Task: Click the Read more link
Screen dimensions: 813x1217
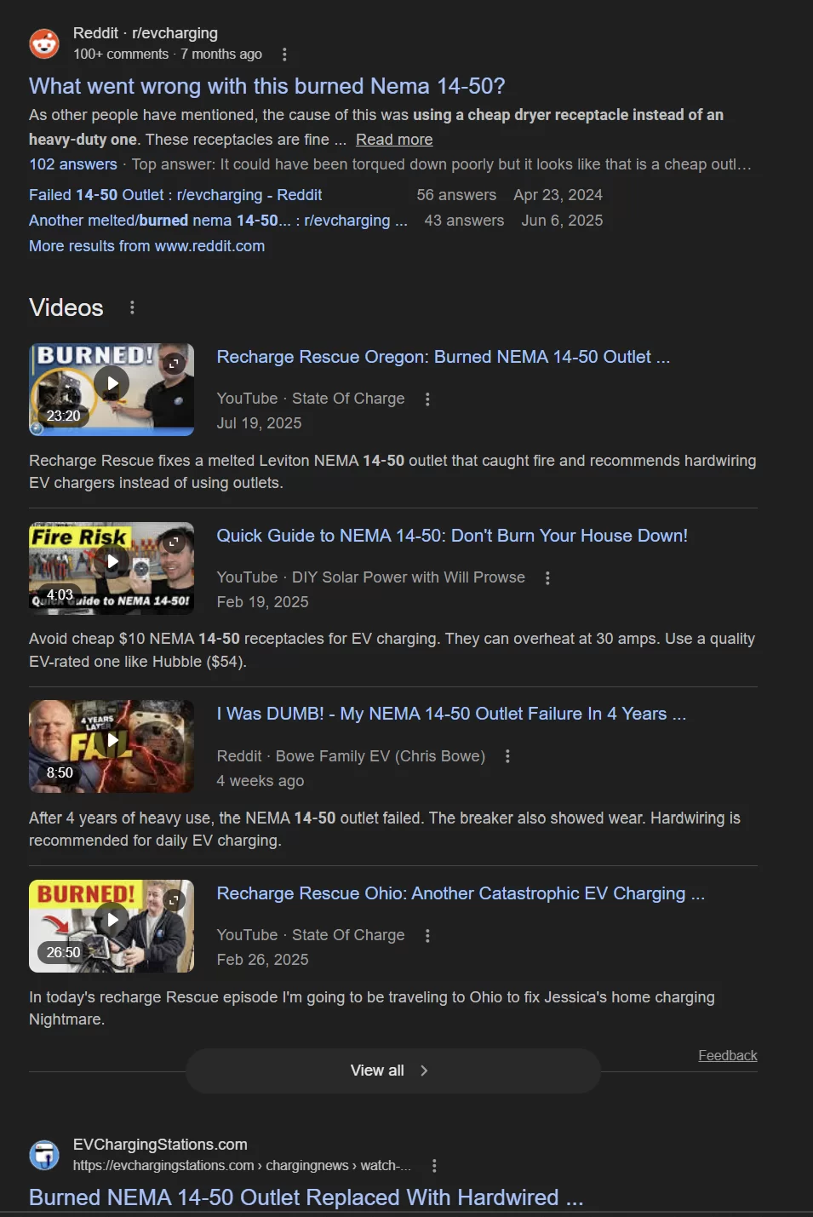Action: (x=394, y=140)
